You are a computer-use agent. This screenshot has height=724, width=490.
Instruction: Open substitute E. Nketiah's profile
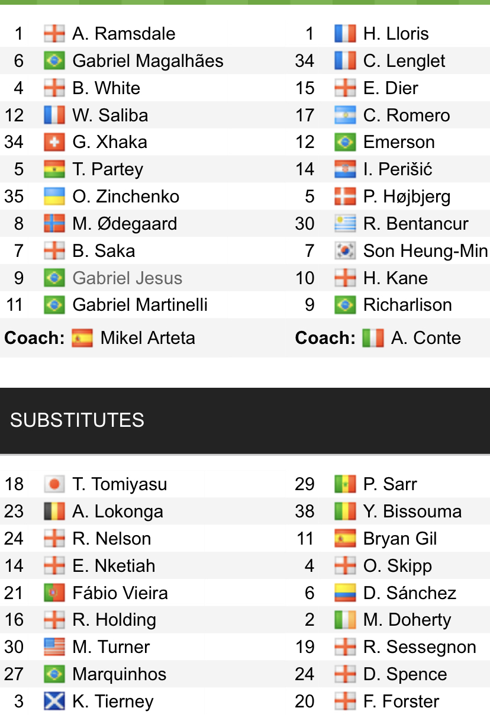114,566
